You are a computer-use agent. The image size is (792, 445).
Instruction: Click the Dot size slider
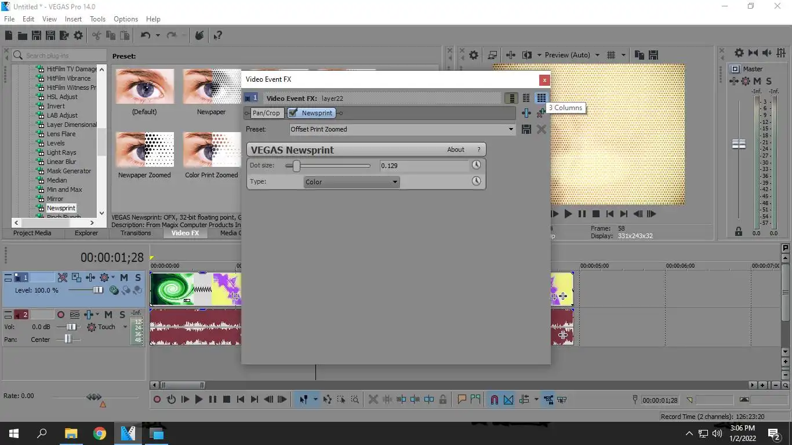tap(296, 166)
